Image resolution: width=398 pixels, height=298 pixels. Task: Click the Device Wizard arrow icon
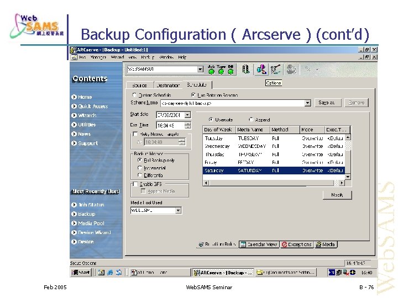click(x=74, y=232)
